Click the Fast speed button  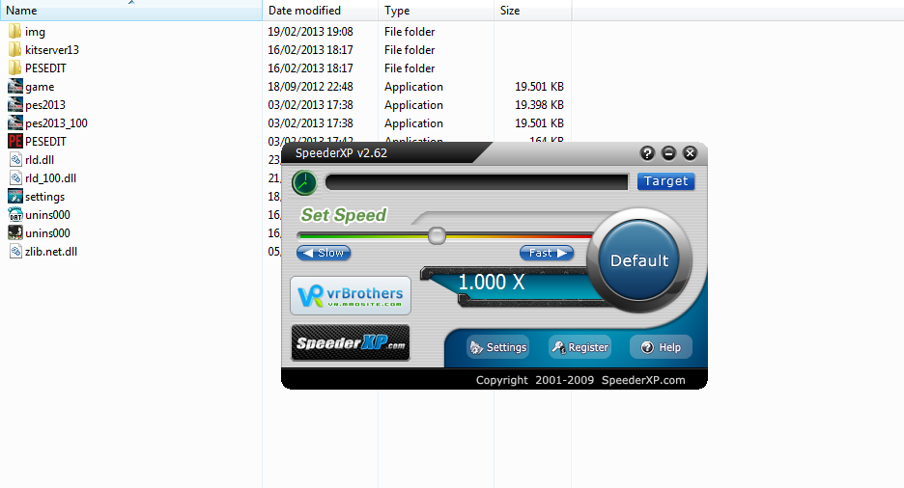[x=547, y=253]
